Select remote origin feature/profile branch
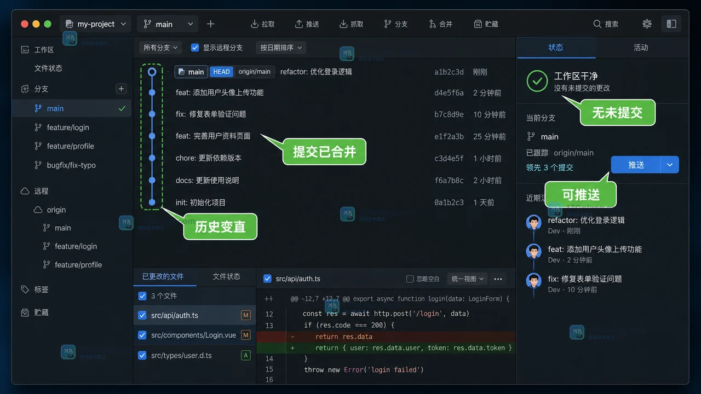This screenshot has width=701, height=394. 78,264
